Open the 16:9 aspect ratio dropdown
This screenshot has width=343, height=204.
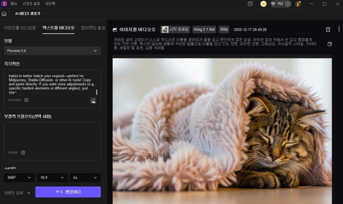[52, 178]
